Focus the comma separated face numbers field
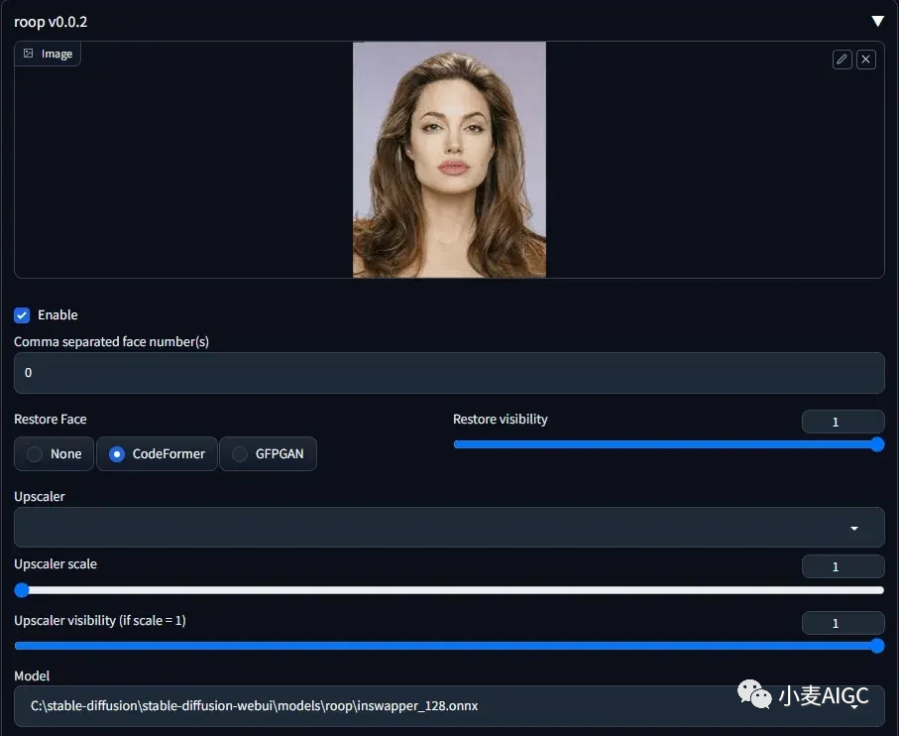The width and height of the screenshot is (899, 736). (x=449, y=373)
